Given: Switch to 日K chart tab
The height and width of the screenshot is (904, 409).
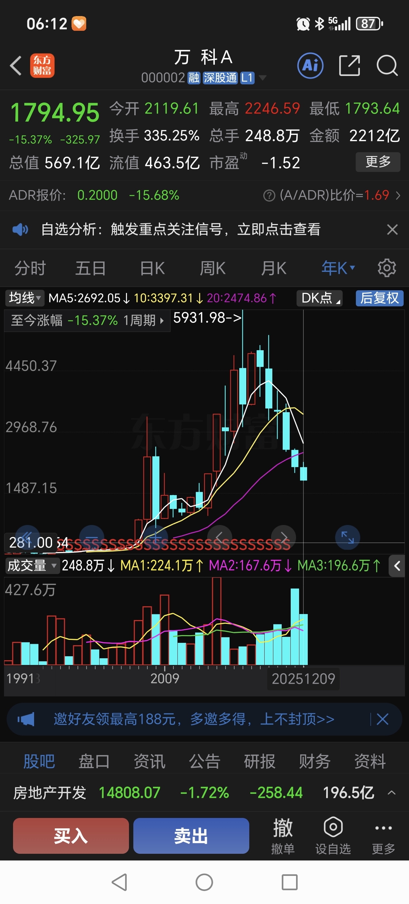Looking at the screenshot, I should (152, 268).
